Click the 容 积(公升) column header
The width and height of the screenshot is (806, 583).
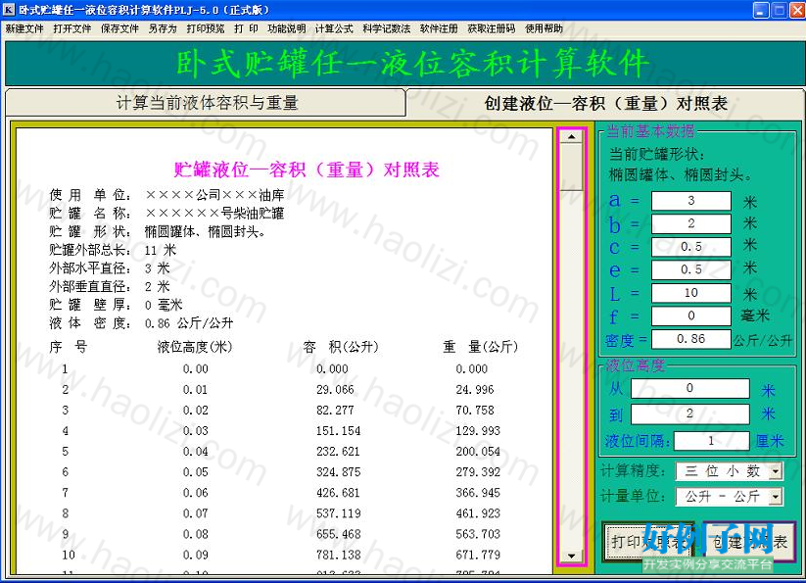341,347
